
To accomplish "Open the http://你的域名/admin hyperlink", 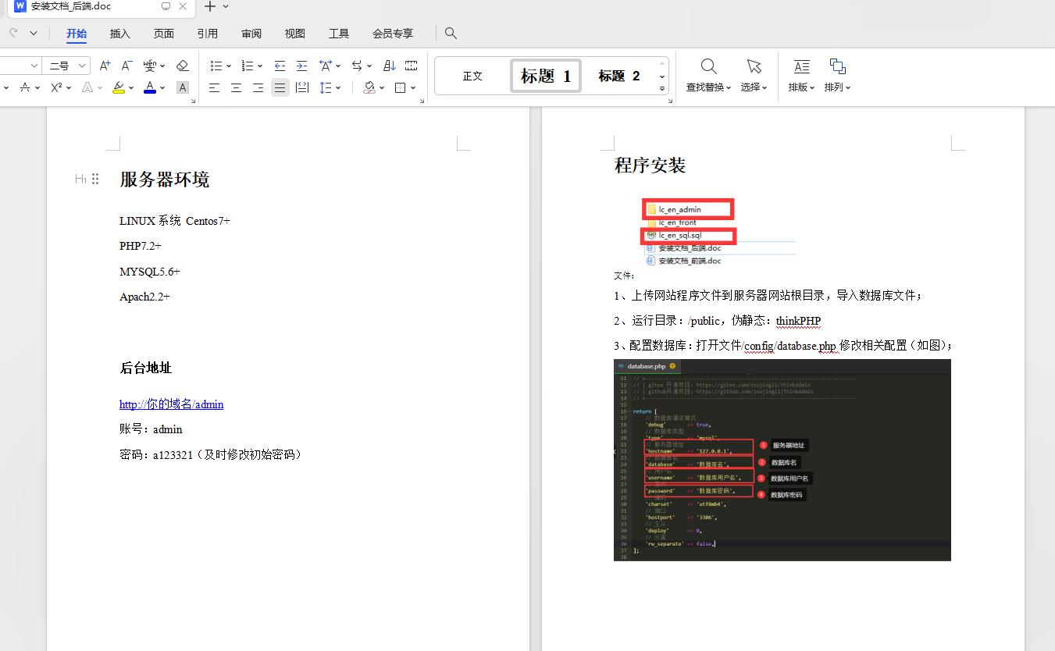I will tap(171, 404).
